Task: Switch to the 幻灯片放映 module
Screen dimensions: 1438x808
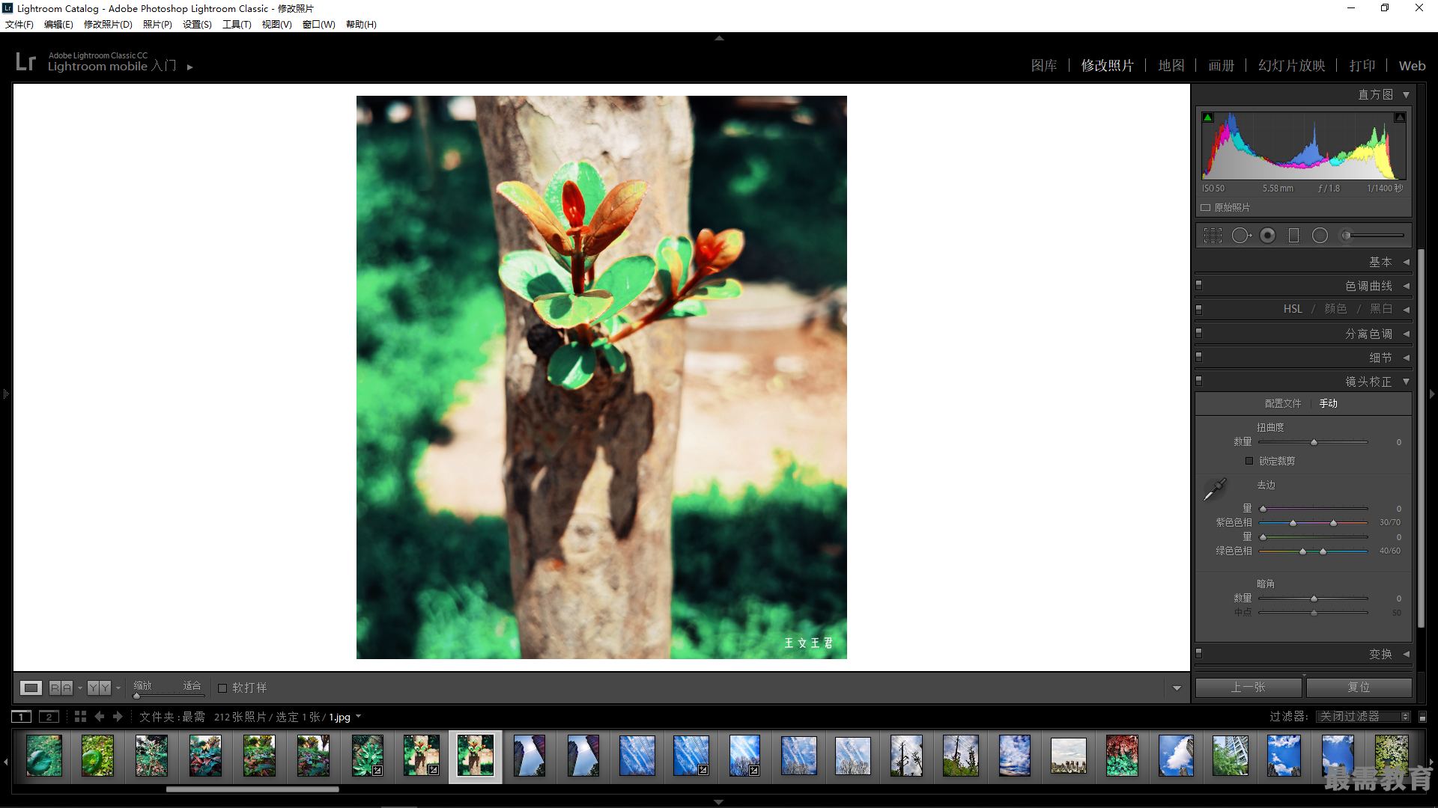Action: 1292,66
